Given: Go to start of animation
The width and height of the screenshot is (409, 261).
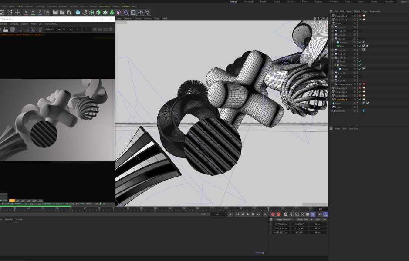Looking at the screenshot, I should [x=230, y=214].
